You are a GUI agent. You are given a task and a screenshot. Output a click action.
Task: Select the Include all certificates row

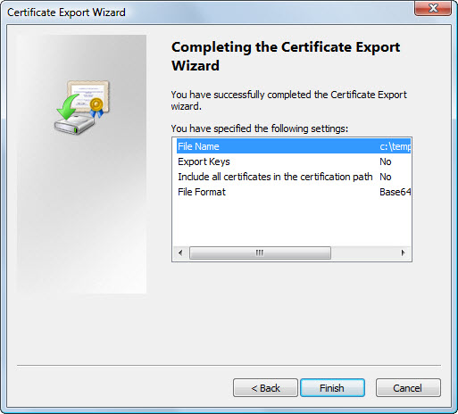click(294, 177)
